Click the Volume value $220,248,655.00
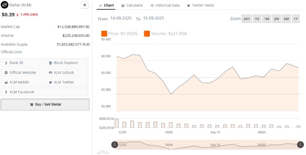 [x=76, y=36]
